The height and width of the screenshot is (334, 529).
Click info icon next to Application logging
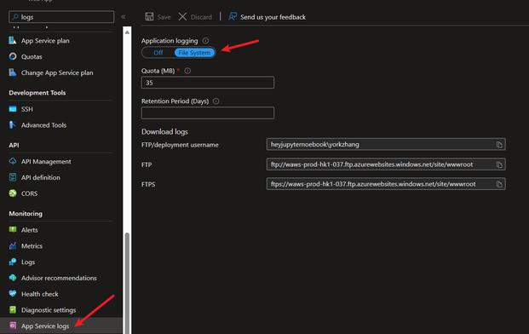coord(205,41)
